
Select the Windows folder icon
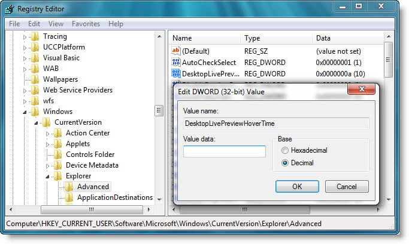[35, 112]
